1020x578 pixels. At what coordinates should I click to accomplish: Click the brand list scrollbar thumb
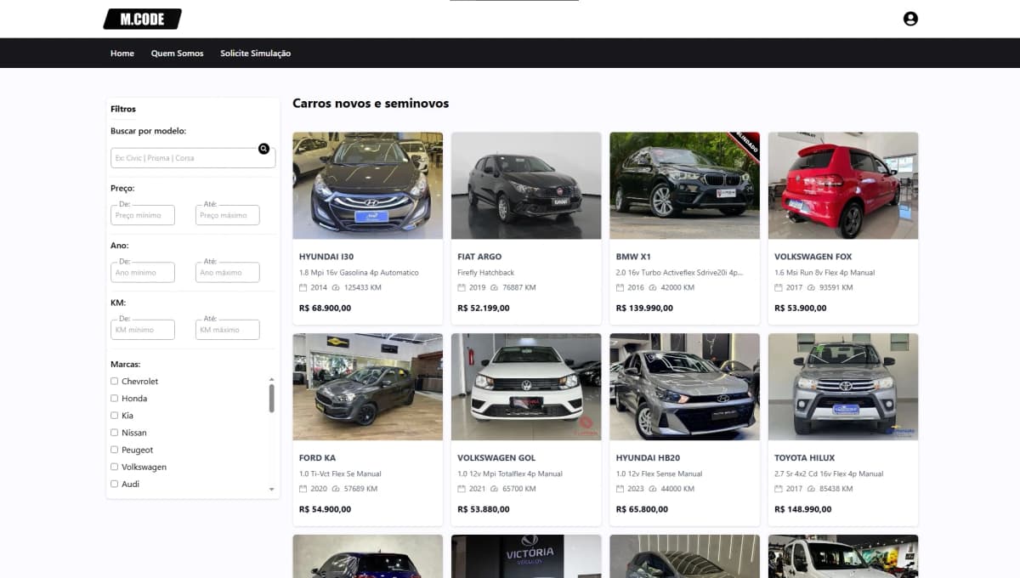point(272,398)
